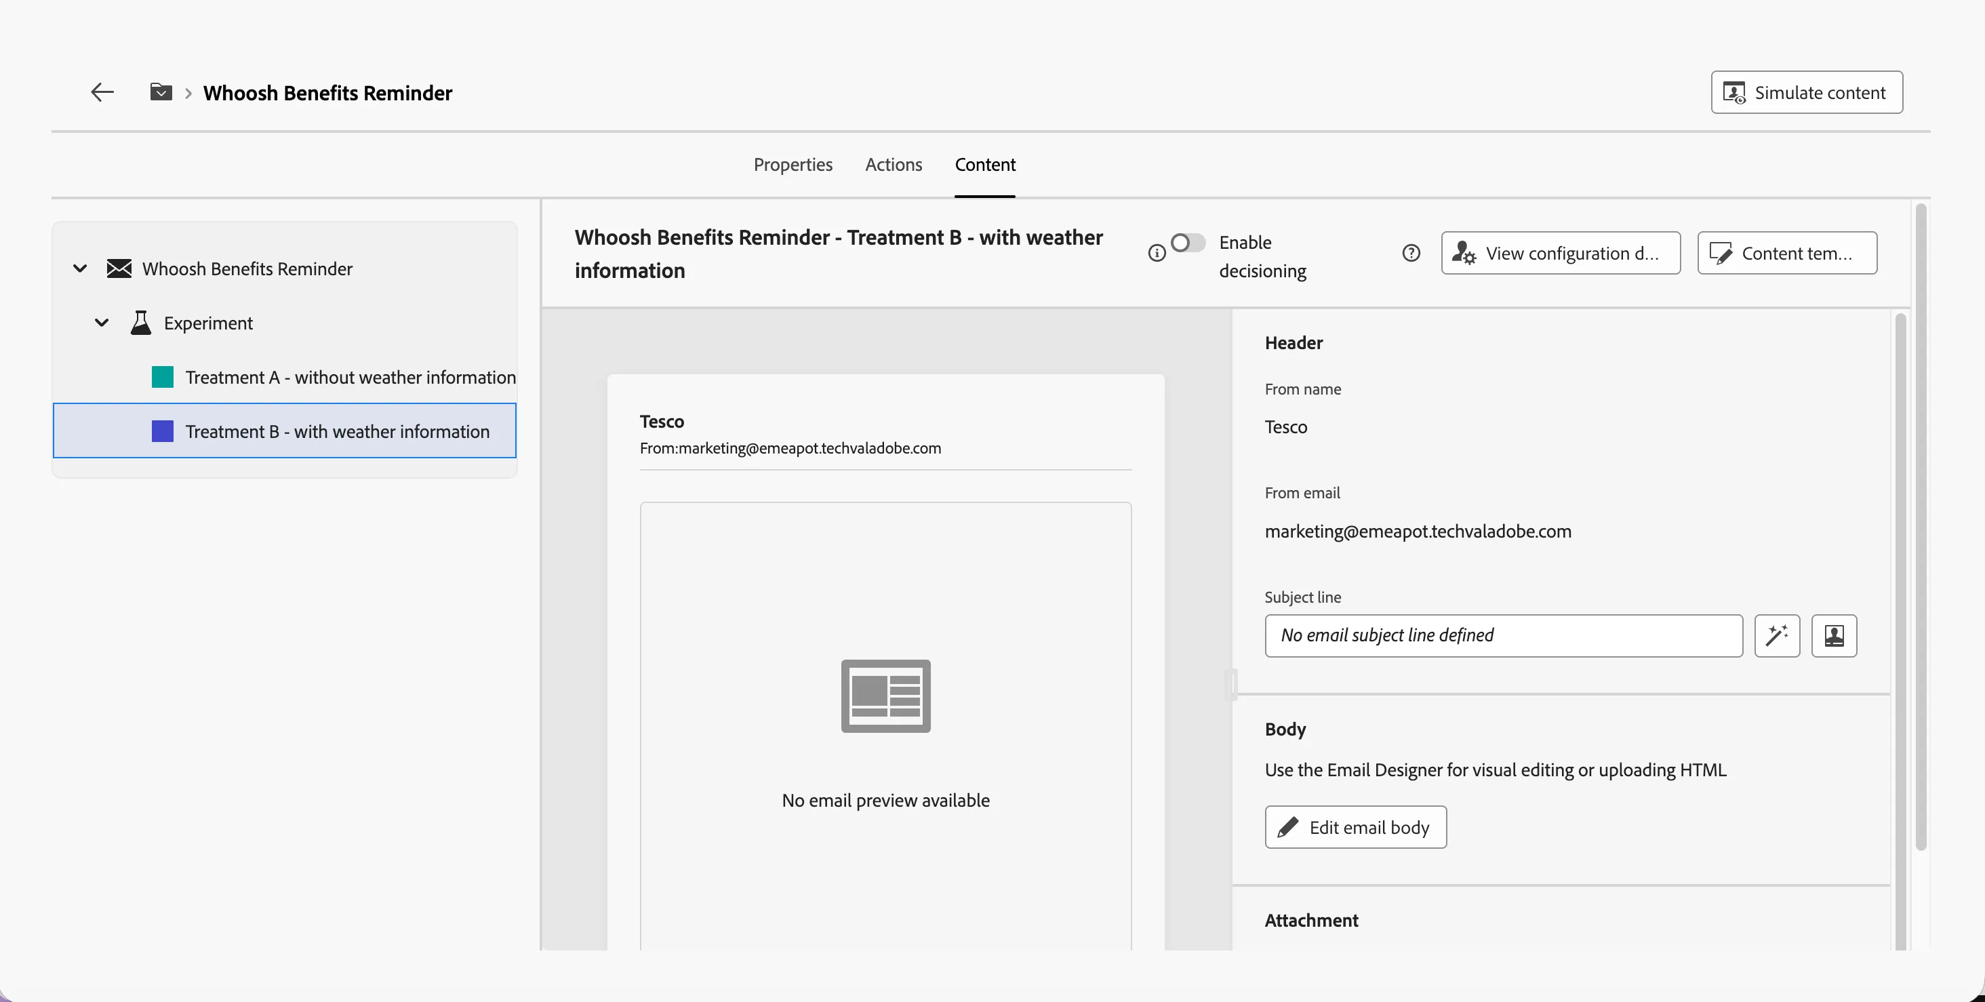The width and height of the screenshot is (1985, 1002).
Task: Select Treatment B - with weather information
Action: 284,431
